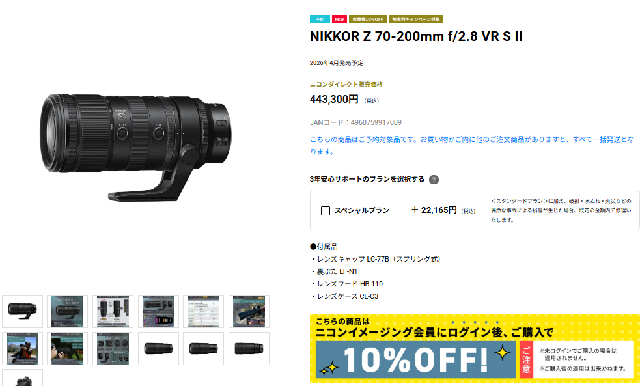
Task: Click the yellow 10%OFF member login banner
Action: pyautogui.click(x=475, y=348)
